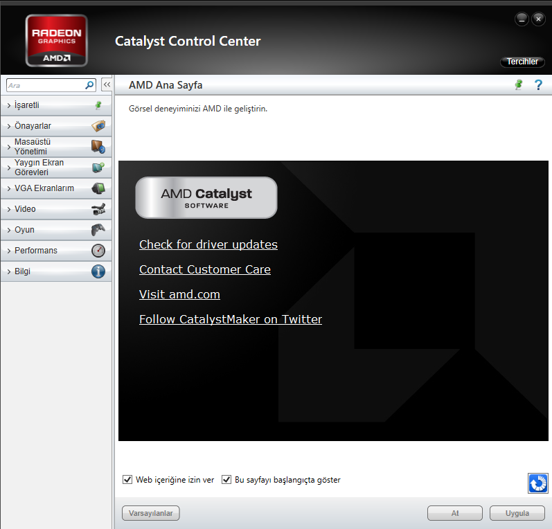Collapse the sidebar with double-arrow icon
The width and height of the screenshot is (552, 529).
107,85
